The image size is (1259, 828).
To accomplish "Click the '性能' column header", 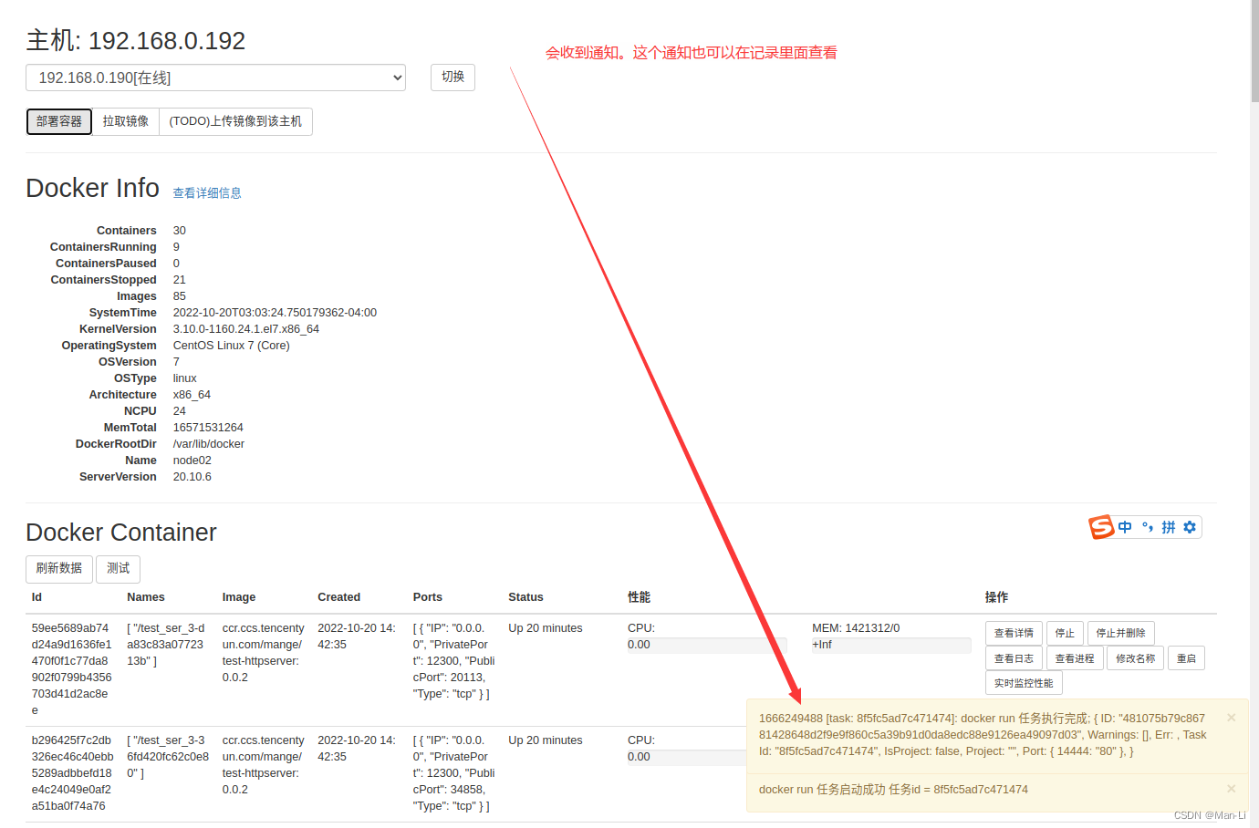I will (x=640, y=597).
